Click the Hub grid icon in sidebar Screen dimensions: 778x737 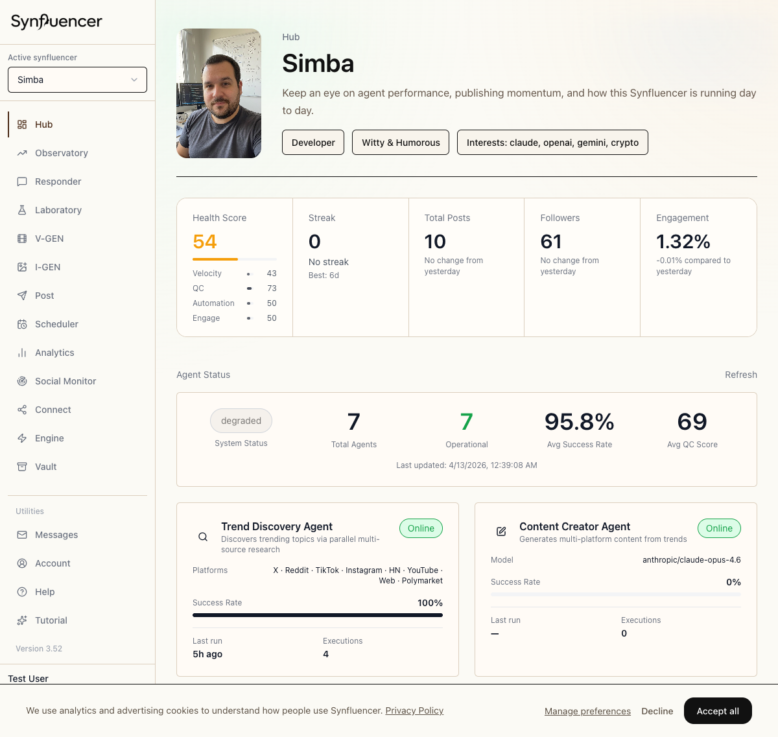22,124
